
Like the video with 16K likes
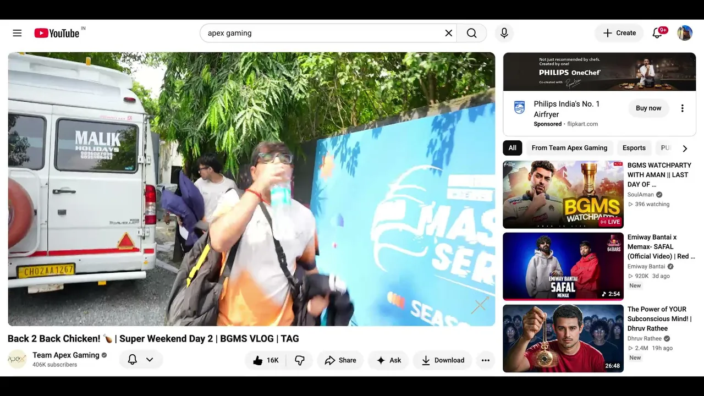point(266,360)
